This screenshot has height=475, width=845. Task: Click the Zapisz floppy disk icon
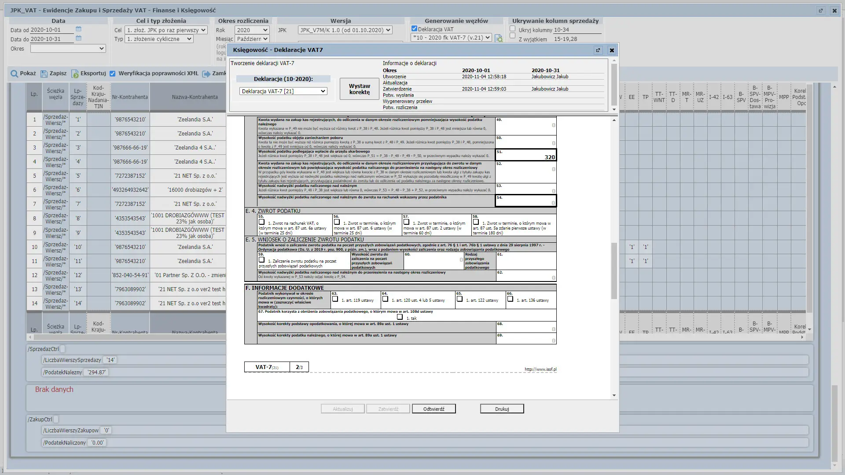pyautogui.click(x=44, y=74)
